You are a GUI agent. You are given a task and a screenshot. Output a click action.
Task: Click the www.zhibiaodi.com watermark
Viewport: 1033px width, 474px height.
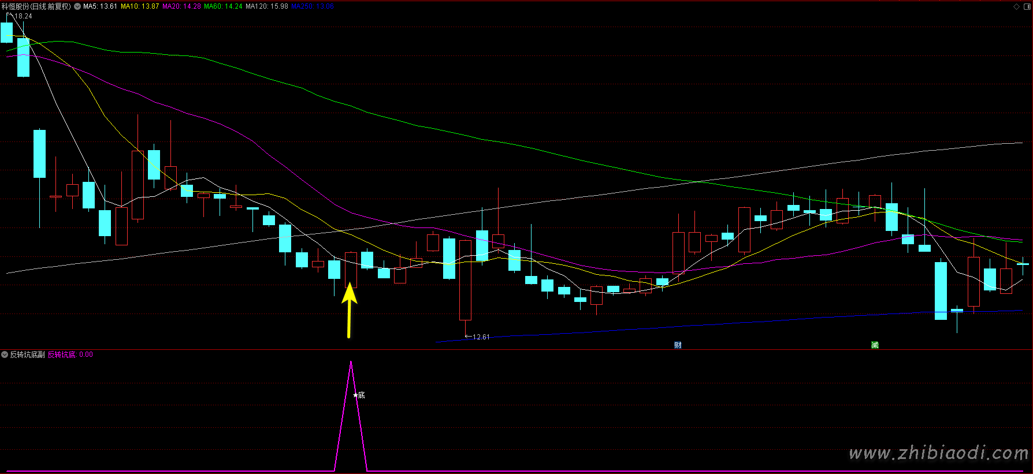938,453
